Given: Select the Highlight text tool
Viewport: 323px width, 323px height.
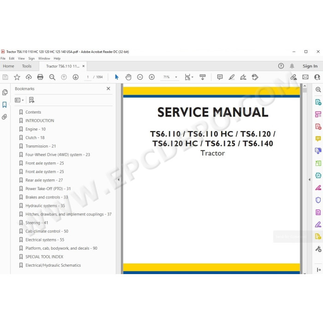Looking at the screenshot, I should tap(232, 77).
